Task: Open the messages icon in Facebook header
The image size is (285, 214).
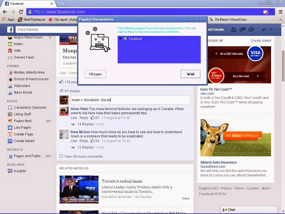Action: [242, 30]
